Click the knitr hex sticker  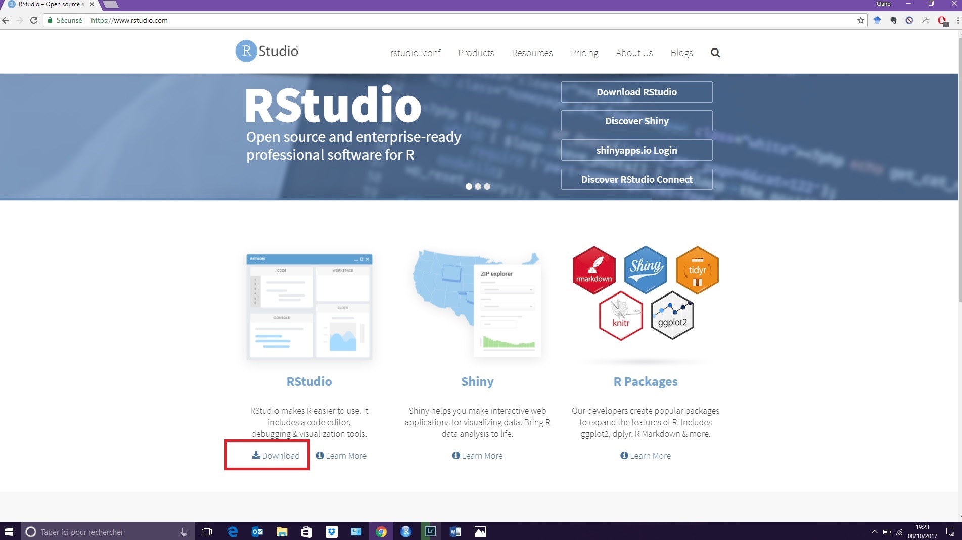pos(621,316)
